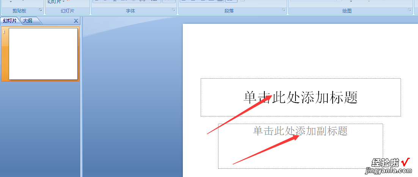Click the 单击此处添加副标题 subtitle placeholder
This screenshot has width=418, height=177.
point(301,146)
